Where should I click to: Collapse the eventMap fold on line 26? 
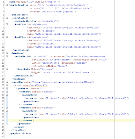[7, 82]
